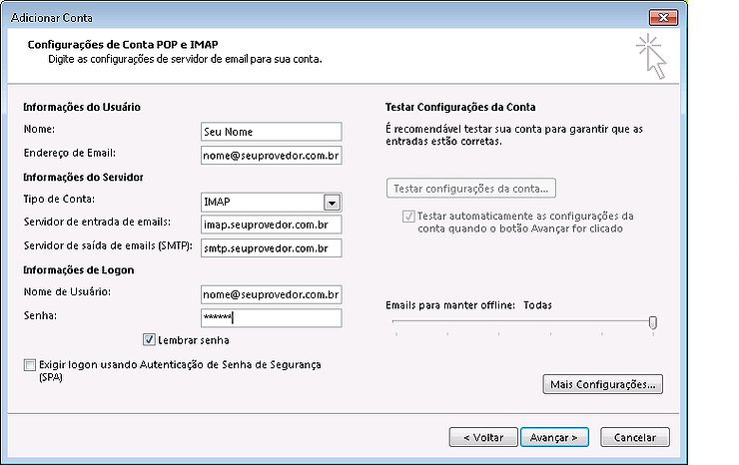This screenshot has height=465, width=739.
Task: Open Mais Configurações
Action: pyautogui.click(x=603, y=384)
